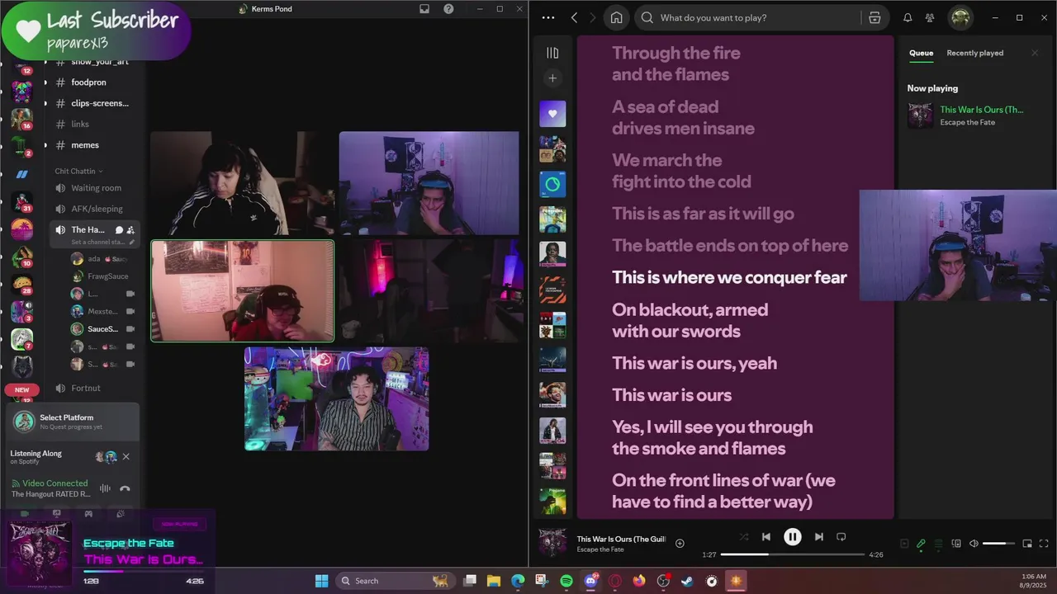Image resolution: width=1057 pixels, height=594 pixels.
Task: Toggle repeat in Spotify player
Action: coord(841,536)
